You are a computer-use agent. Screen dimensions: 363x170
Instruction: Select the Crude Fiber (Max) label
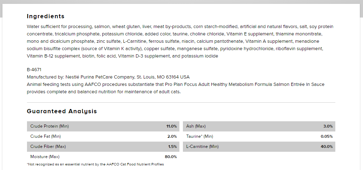[48, 147]
